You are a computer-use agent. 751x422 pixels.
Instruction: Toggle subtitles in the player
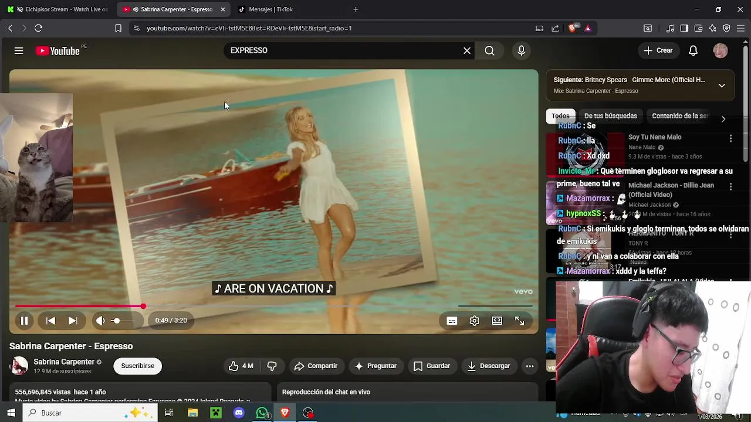coord(452,321)
